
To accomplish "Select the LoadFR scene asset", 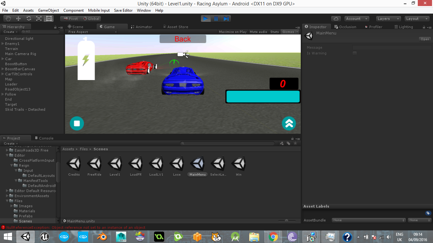I will tap(136, 166).
